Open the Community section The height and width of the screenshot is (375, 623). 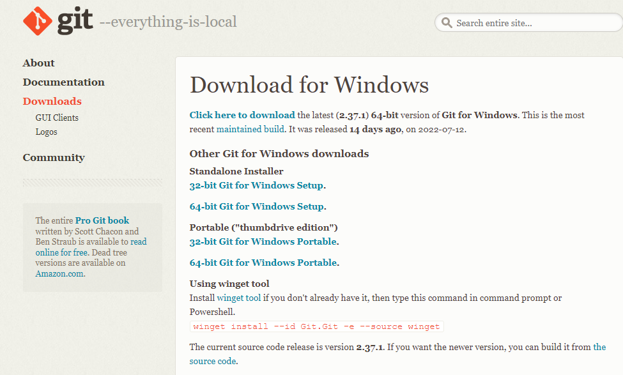point(54,157)
